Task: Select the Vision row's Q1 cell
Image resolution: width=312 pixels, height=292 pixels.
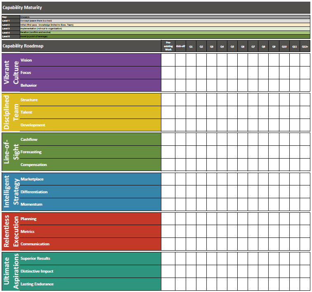Action: click(x=191, y=60)
